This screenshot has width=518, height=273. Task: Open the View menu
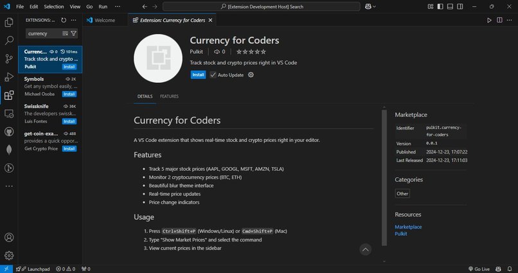coord(75,6)
